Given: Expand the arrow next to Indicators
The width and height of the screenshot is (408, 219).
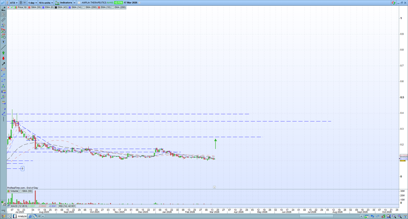Looking at the screenshot, I should pyautogui.click(x=74, y=2).
